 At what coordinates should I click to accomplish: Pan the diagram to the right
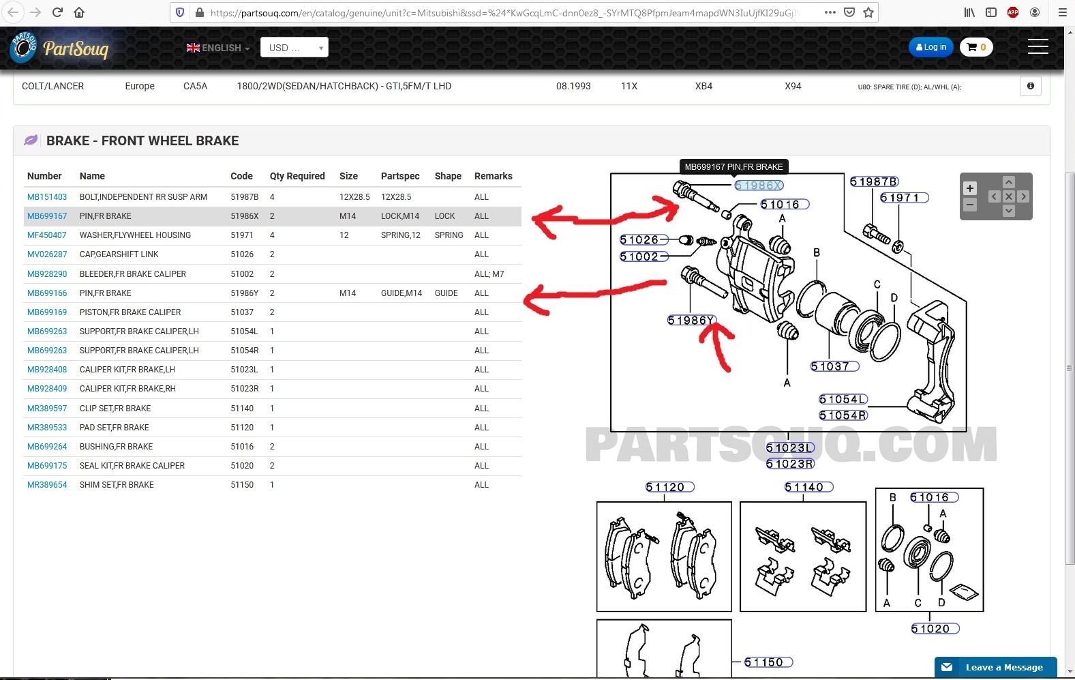point(1023,196)
